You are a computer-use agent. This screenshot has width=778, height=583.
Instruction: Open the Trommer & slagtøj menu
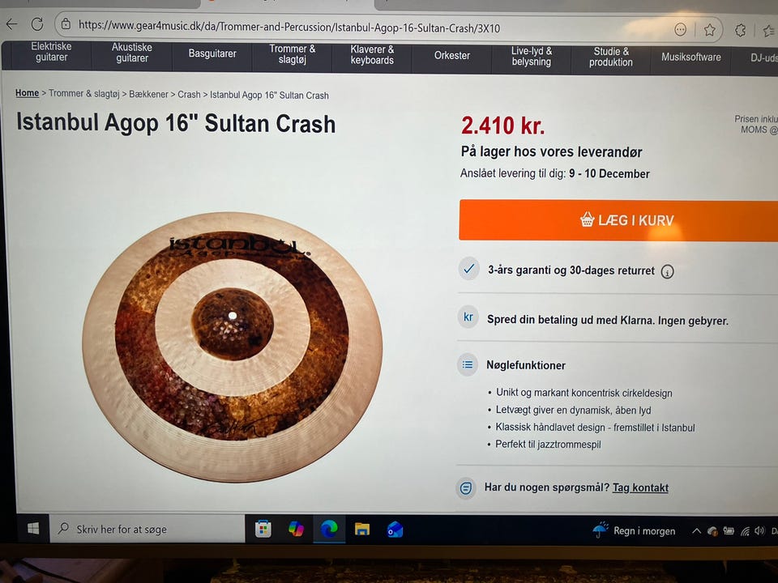293,54
